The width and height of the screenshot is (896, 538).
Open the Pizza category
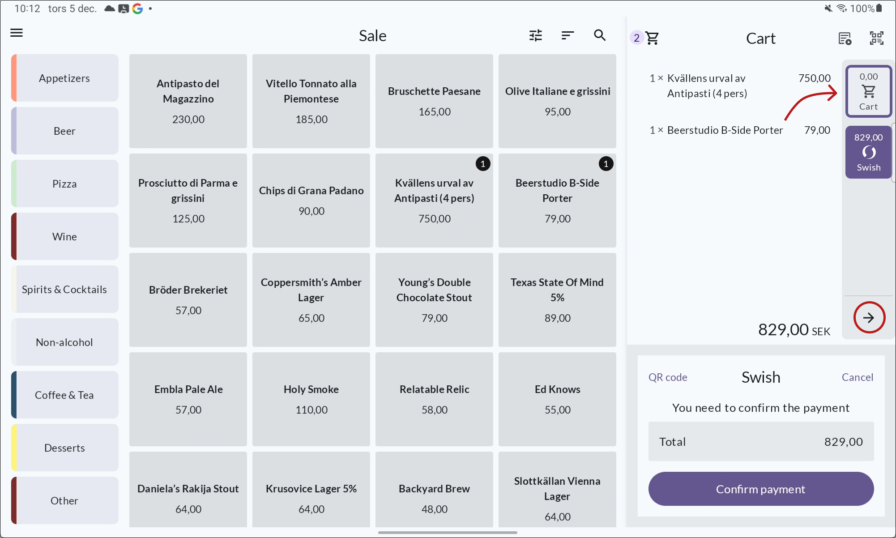(64, 184)
